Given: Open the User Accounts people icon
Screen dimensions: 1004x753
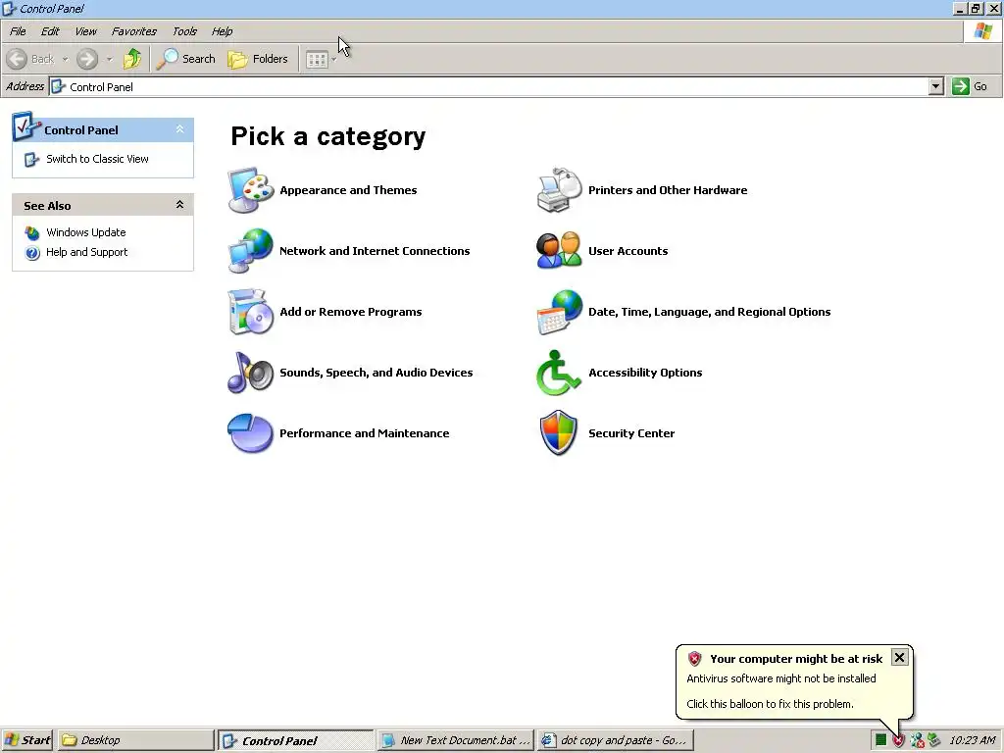Looking at the screenshot, I should click(x=559, y=250).
